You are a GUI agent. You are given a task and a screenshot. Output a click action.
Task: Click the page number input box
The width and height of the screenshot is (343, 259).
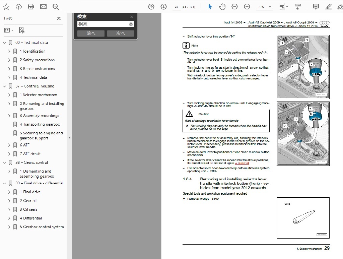(177, 7)
